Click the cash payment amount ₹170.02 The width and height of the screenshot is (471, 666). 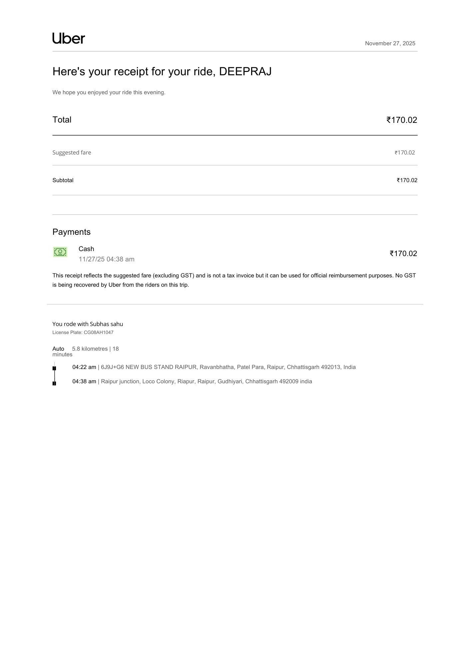point(403,253)
